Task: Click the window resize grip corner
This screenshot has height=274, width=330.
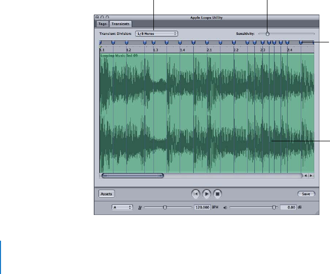Action: click(317, 213)
